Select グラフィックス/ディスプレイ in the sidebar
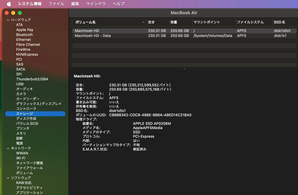Screen dimensions: 298x195 [39, 104]
